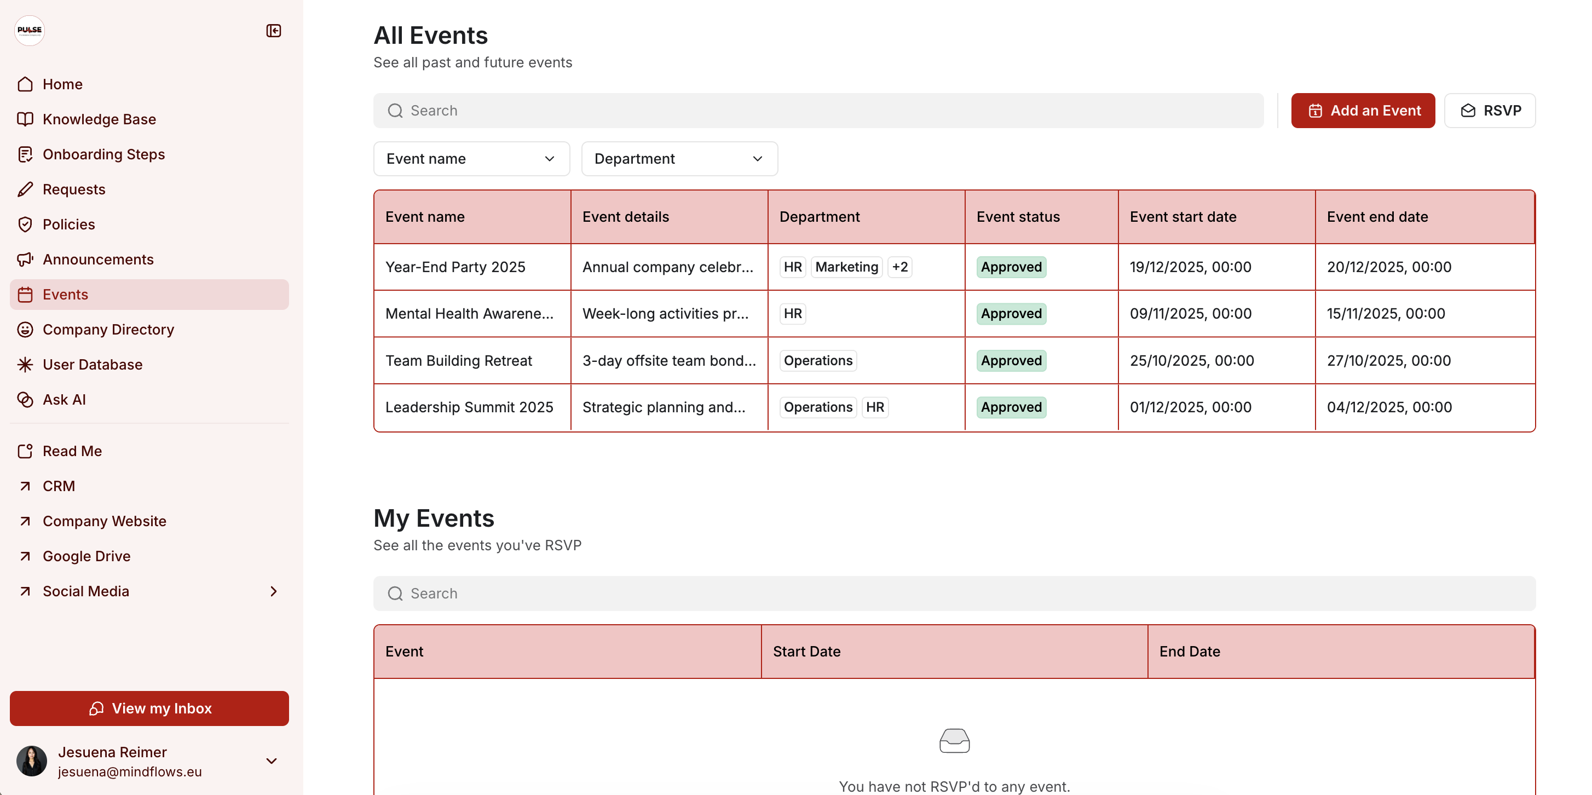
Task: Expand the user account menu chevron
Action: click(x=272, y=761)
